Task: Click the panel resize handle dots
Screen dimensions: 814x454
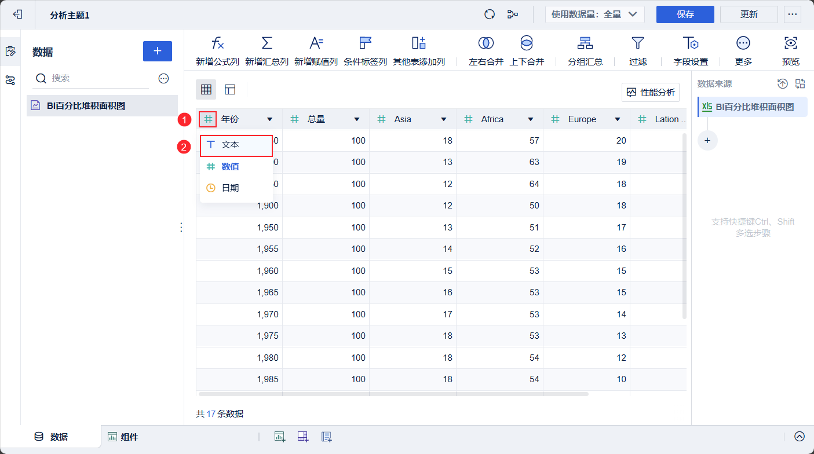Action: click(181, 228)
